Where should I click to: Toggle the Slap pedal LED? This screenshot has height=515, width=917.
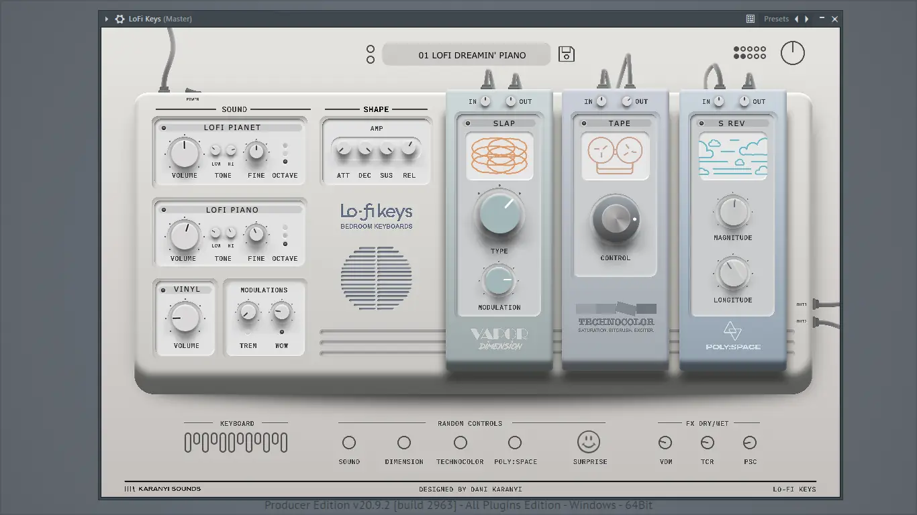pyautogui.click(x=469, y=123)
